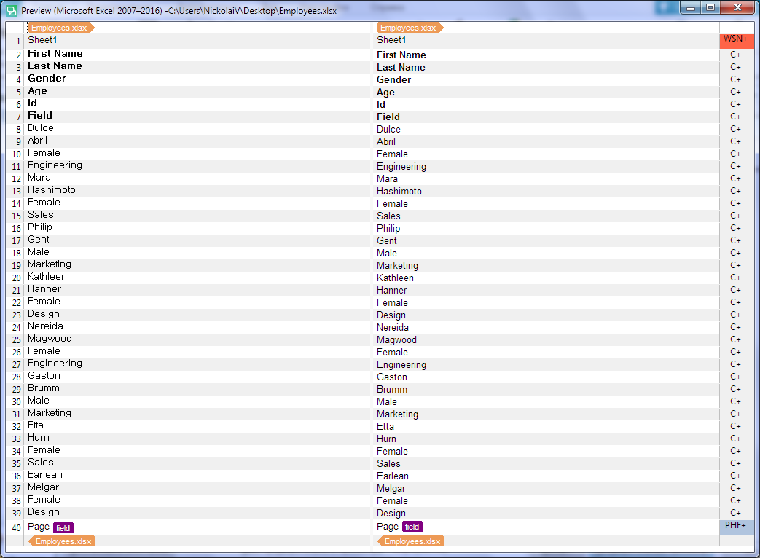Select First Name header in left pane

point(55,54)
